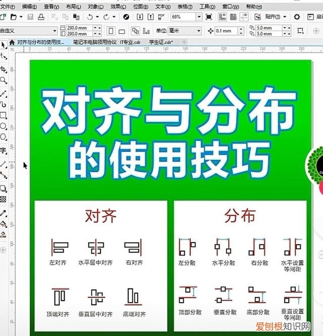The width and height of the screenshot is (323, 336).
Task: Set page orientation to portrait
Action: click(111, 31)
